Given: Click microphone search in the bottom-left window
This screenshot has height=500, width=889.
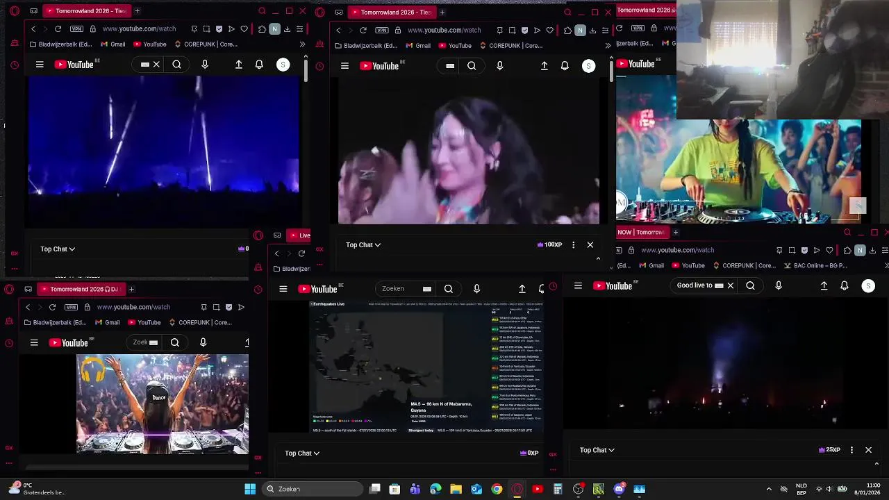Looking at the screenshot, I should coord(203,342).
